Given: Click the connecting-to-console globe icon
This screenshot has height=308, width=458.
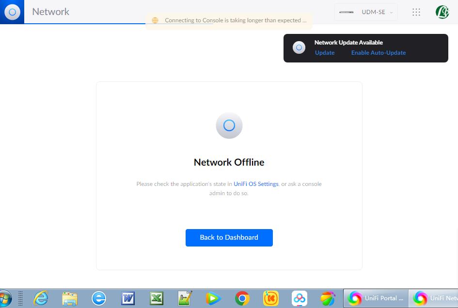Looking at the screenshot, I should pos(155,20).
